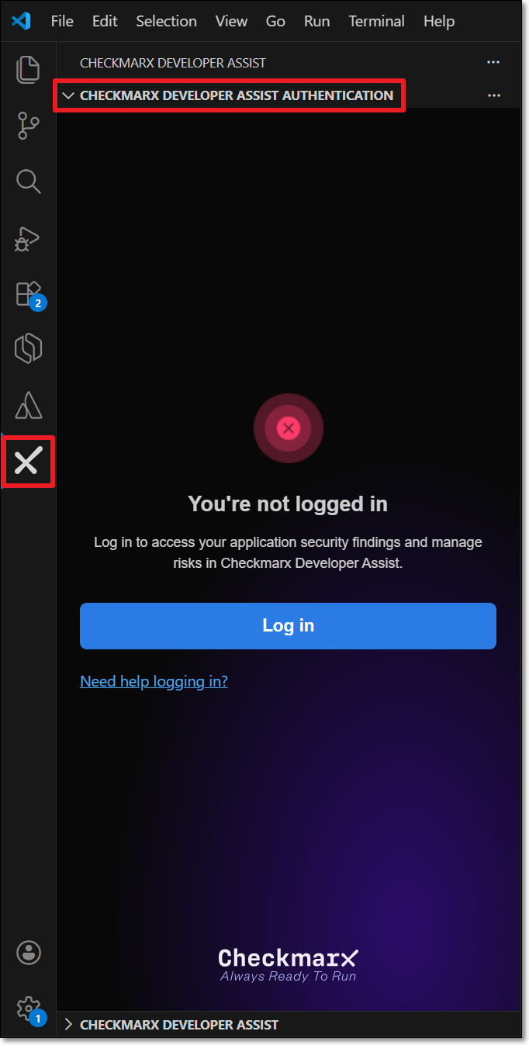
Task: Follow the Need help logging in link
Action: coord(154,681)
